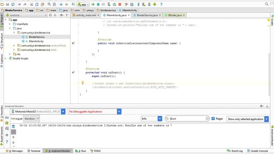Viewport: 274px width, 154px height.
Task: Clear logcat with the trash icon
Action: (x=13, y=126)
